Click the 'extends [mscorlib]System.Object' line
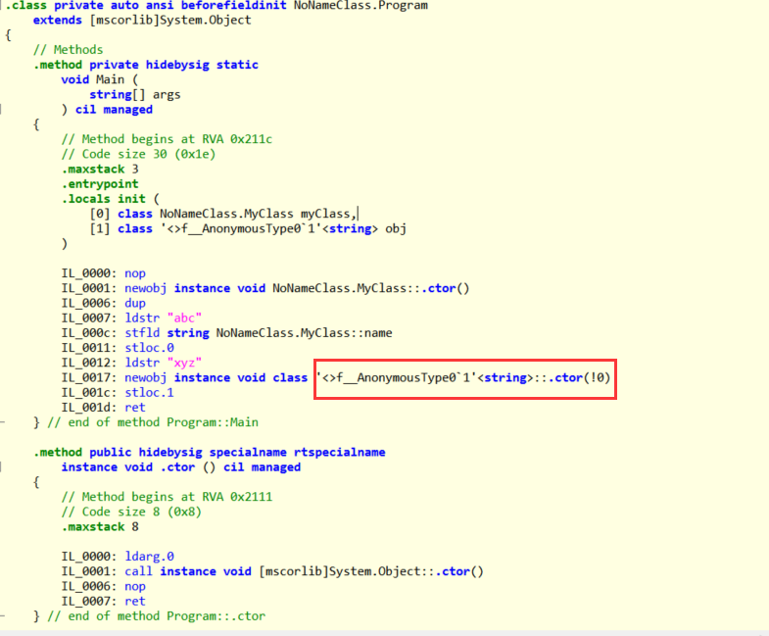The height and width of the screenshot is (636, 769). (x=142, y=21)
